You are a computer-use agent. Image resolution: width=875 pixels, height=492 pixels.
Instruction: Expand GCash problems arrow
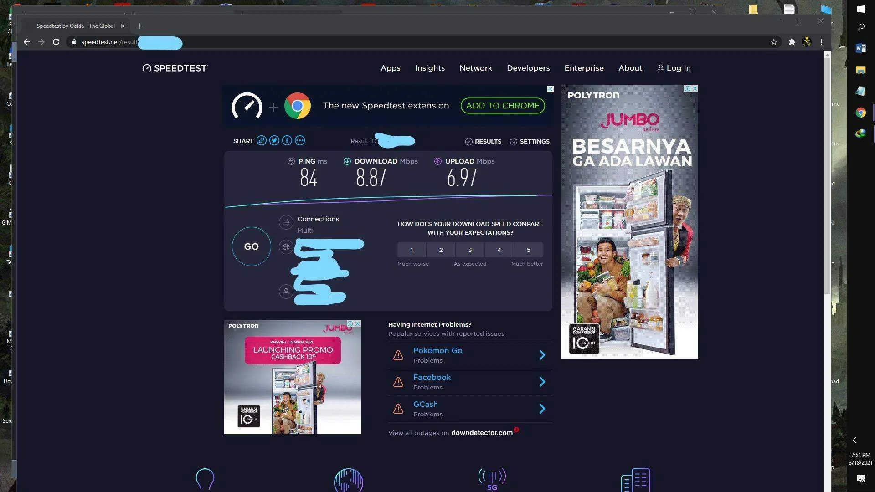[542, 409]
